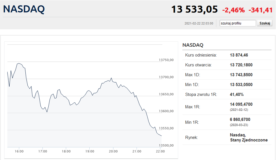Click the 13550,00 price axis label

point(166,128)
